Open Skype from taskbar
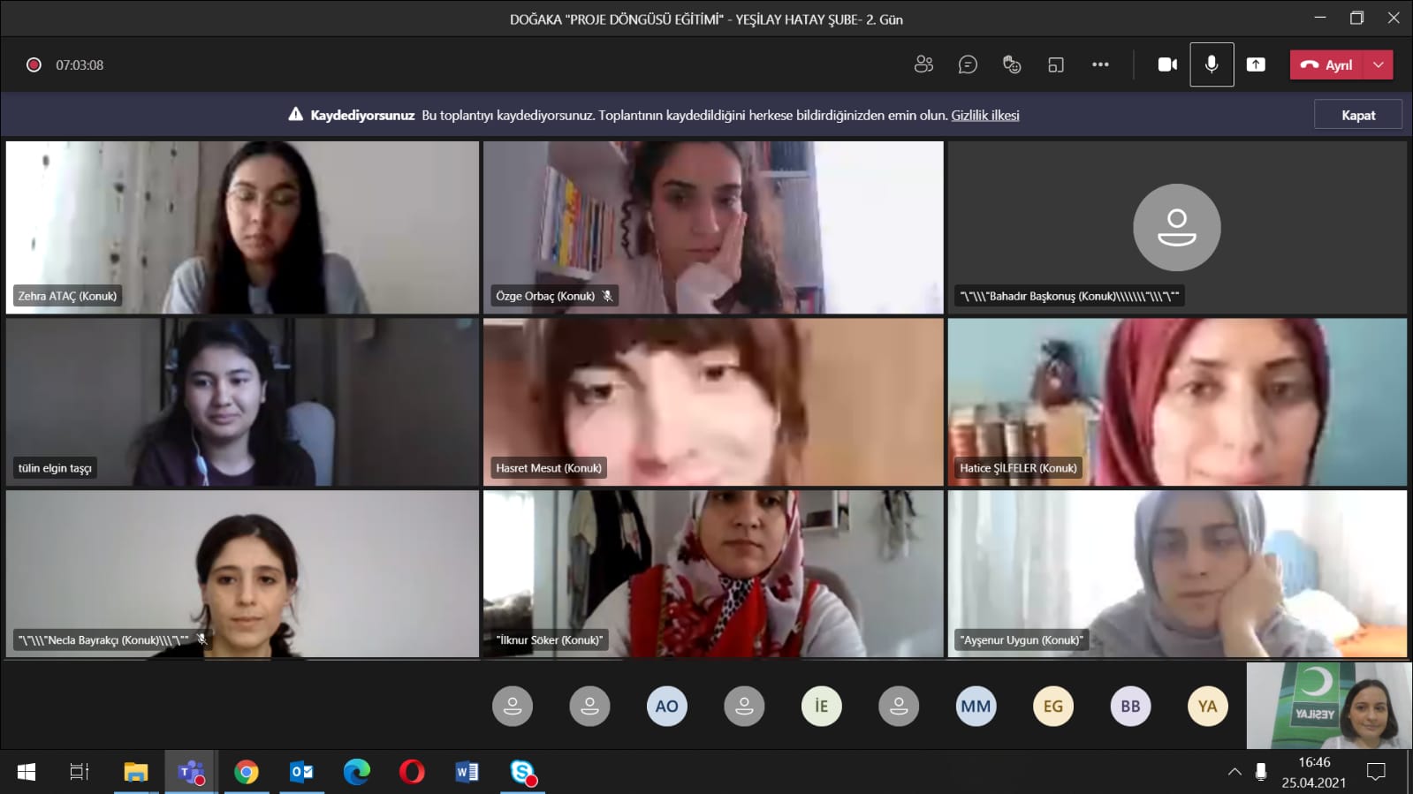The image size is (1413, 794). tap(523, 772)
